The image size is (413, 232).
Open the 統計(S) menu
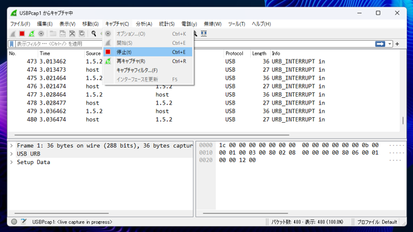pyautogui.click(x=167, y=24)
